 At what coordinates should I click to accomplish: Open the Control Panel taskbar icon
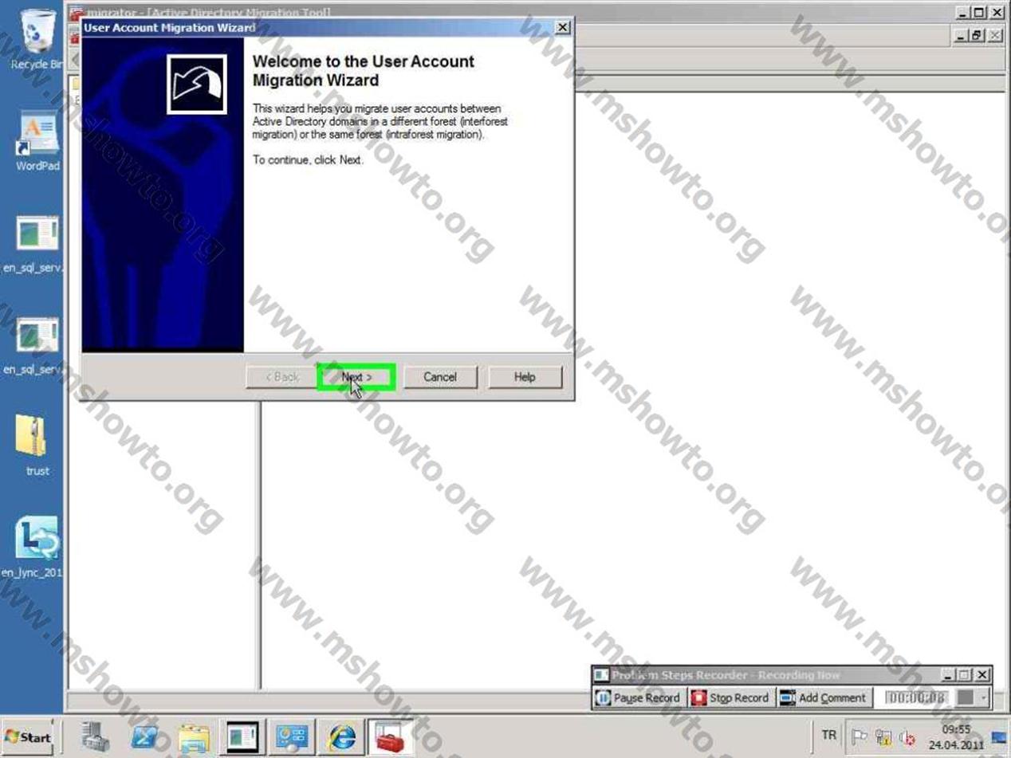click(293, 737)
